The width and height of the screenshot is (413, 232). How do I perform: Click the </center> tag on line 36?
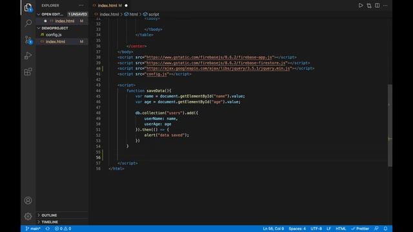136,46
